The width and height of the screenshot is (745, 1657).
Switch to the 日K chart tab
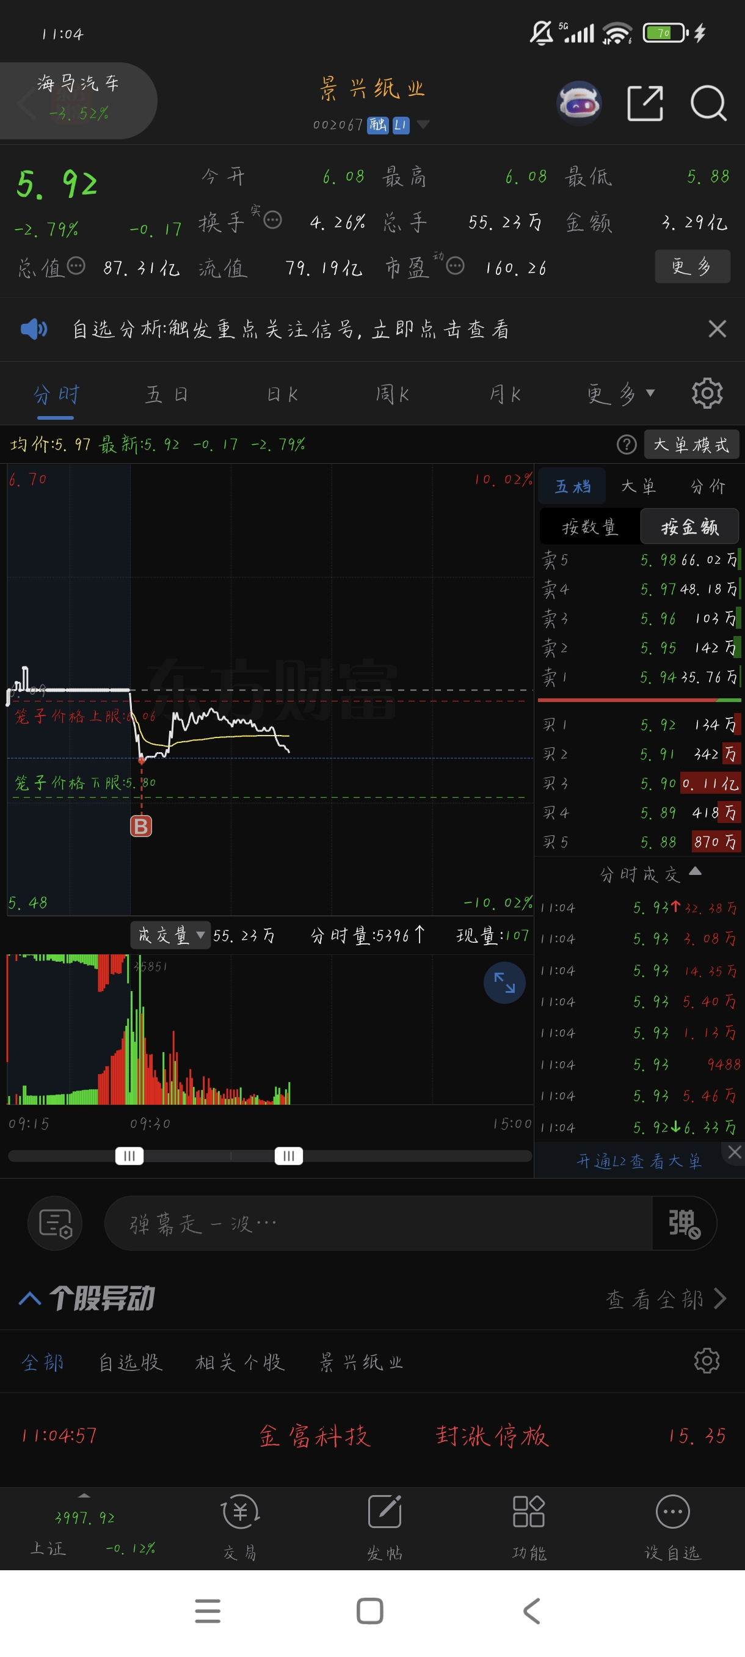pyautogui.click(x=282, y=393)
